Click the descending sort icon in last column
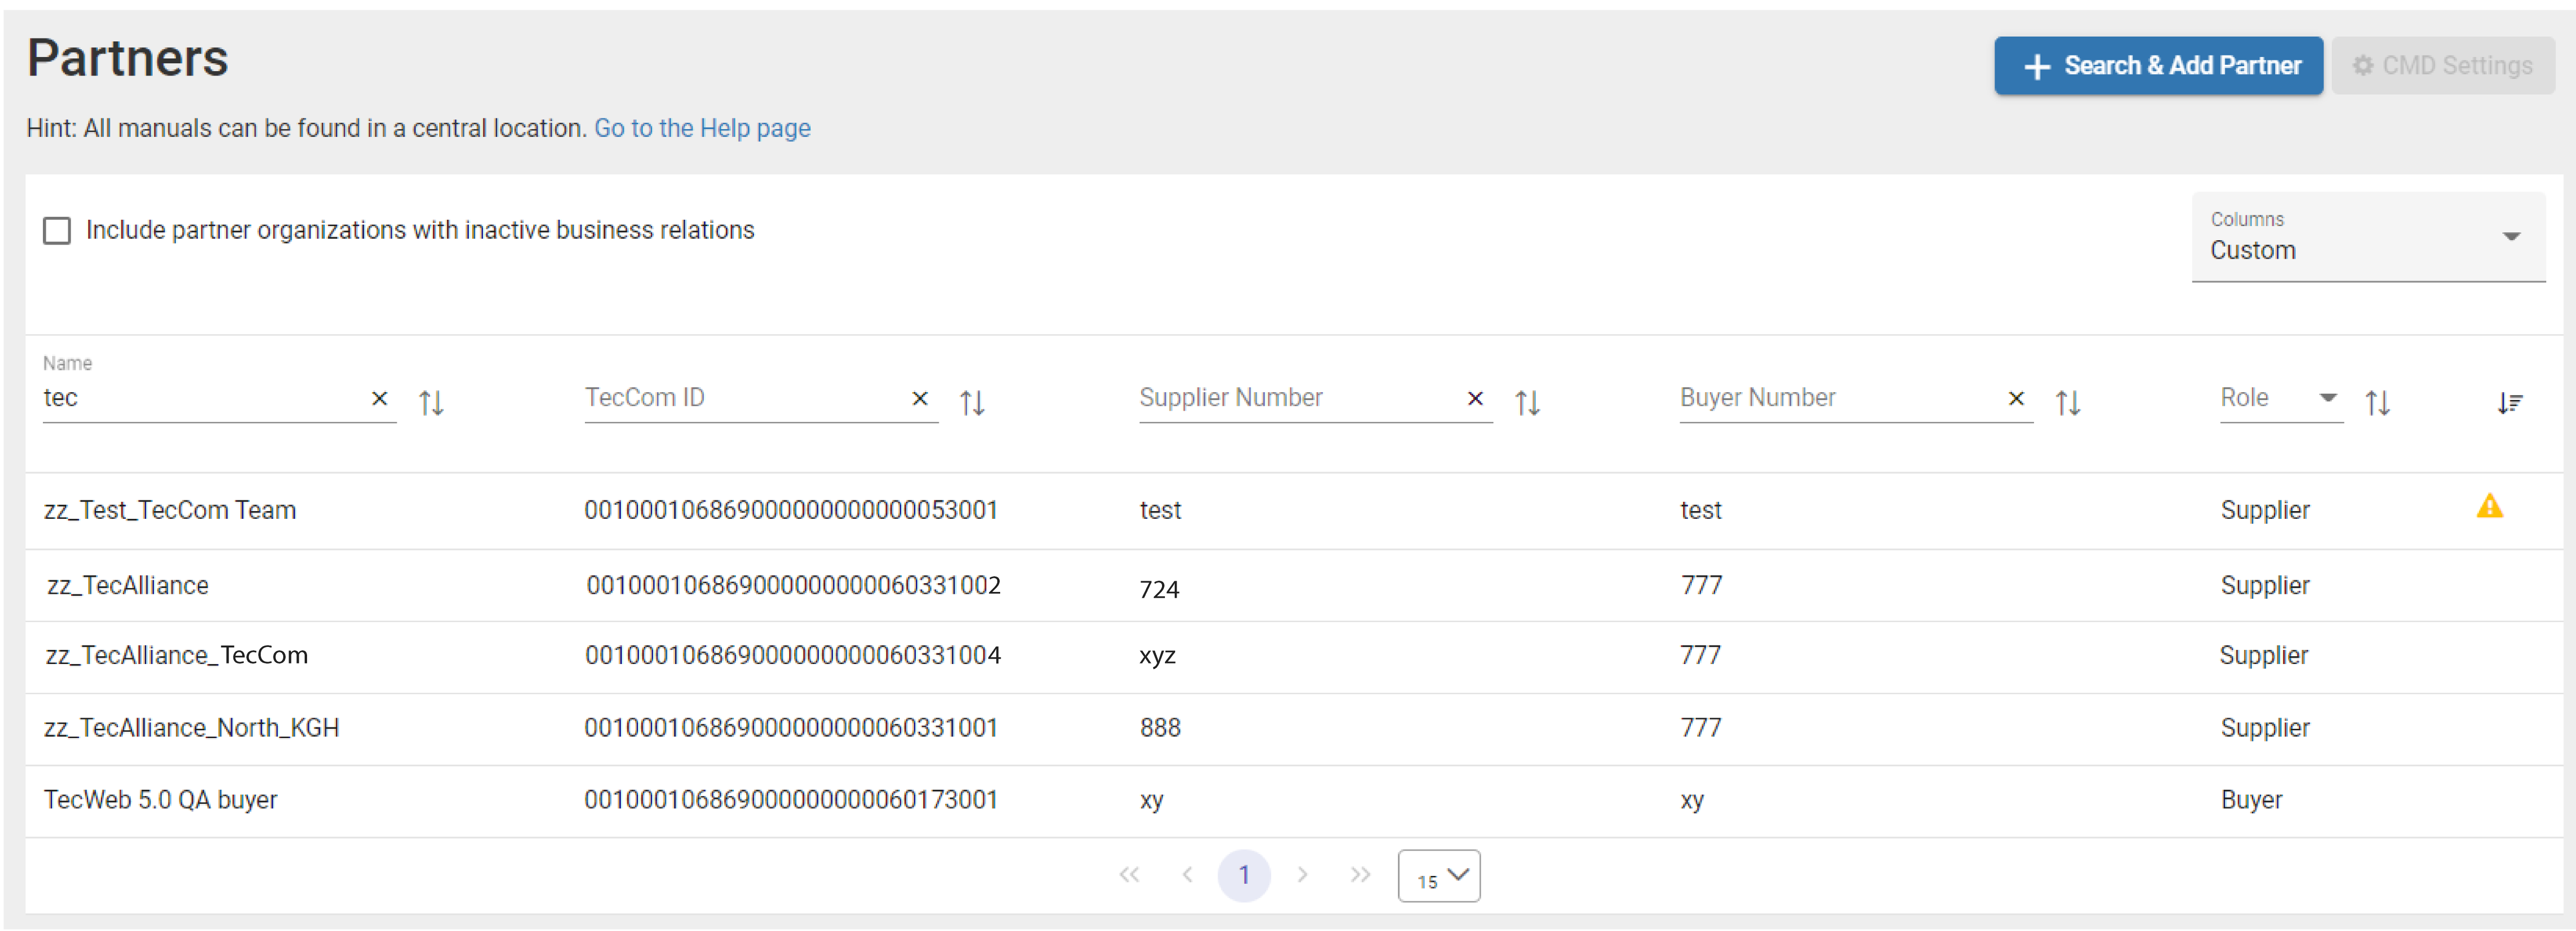Image resolution: width=2576 pixels, height=931 pixels. pyautogui.click(x=2509, y=403)
